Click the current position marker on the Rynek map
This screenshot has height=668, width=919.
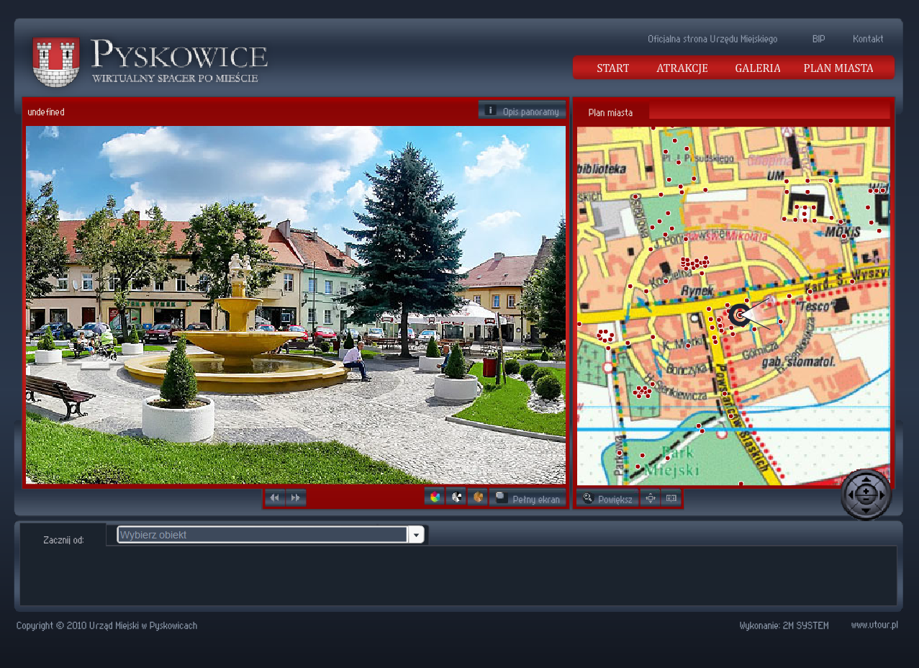coord(738,315)
